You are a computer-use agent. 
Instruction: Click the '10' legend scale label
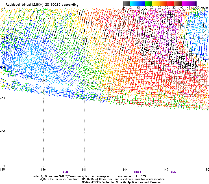pos(138,7)
